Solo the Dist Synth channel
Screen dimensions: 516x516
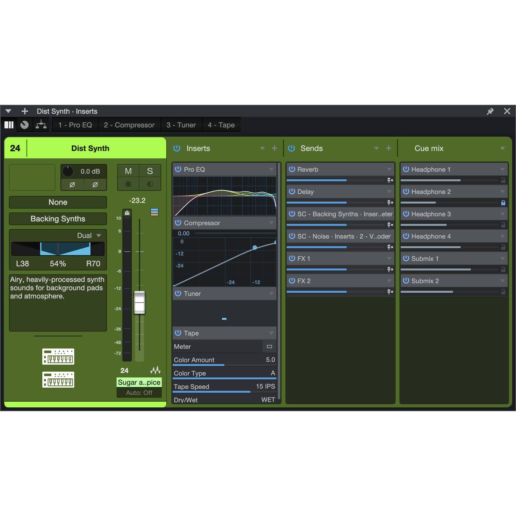(x=150, y=171)
